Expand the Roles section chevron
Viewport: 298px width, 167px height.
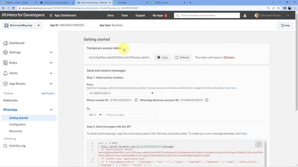pos(51,63)
